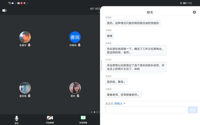Select 张晨宇's avatar thumbnail
The width and height of the screenshot is (200, 125).
tap(25, 37)
